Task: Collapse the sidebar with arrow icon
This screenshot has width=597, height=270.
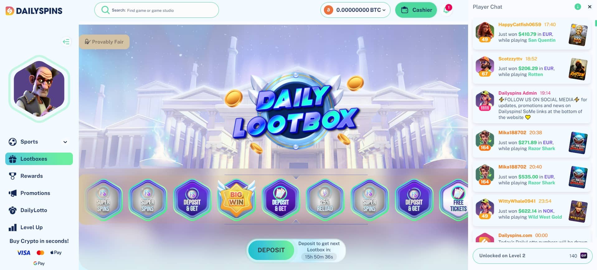Action: tap(66, 42)
